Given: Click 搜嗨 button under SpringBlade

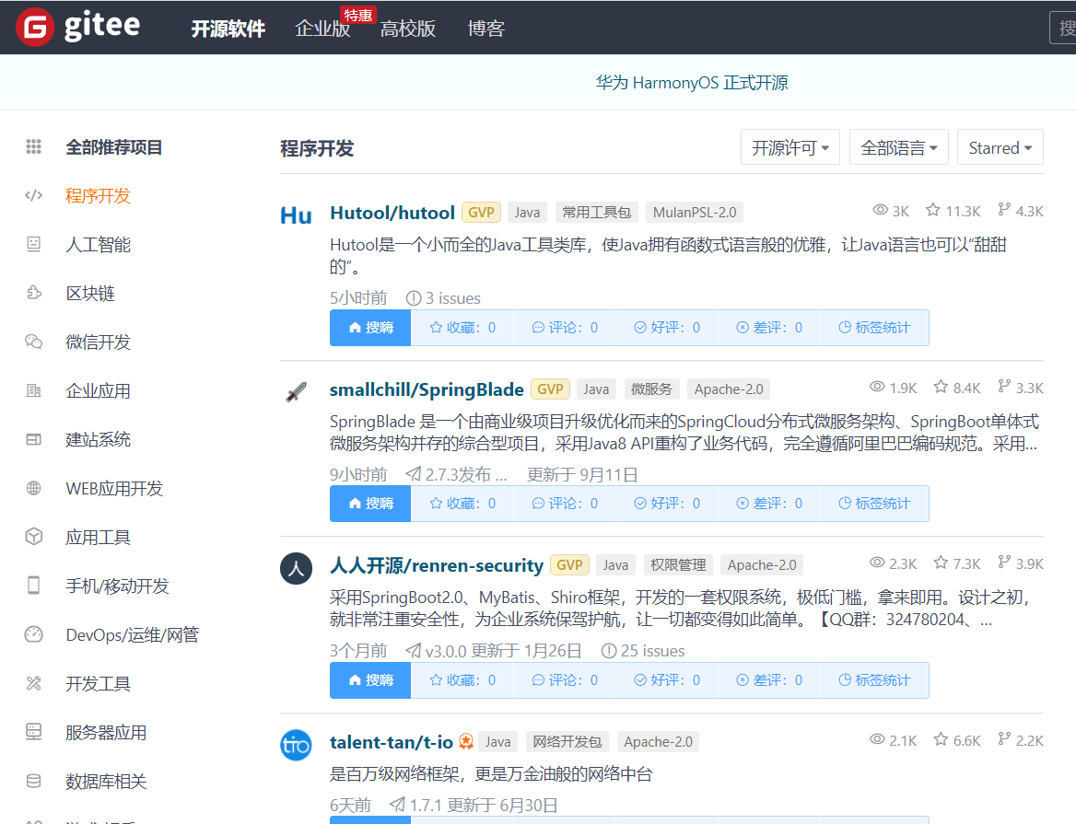Looking at the screenshot, I should coord(370,504).
